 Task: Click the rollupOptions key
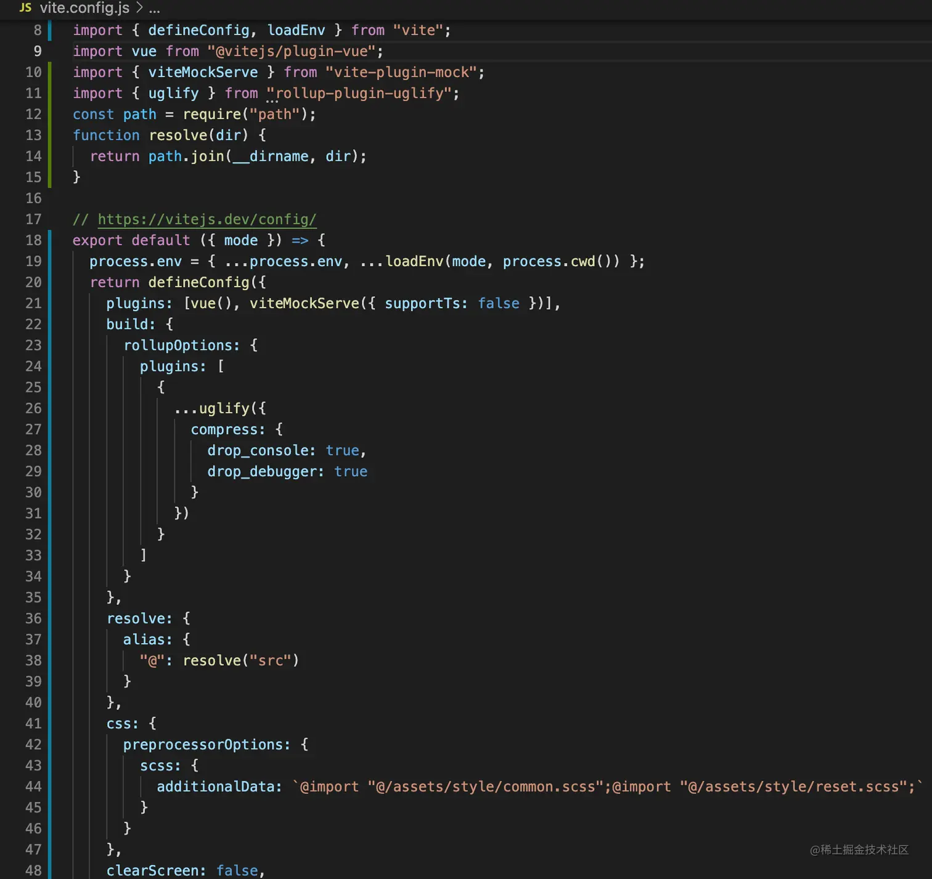point(178,346)
